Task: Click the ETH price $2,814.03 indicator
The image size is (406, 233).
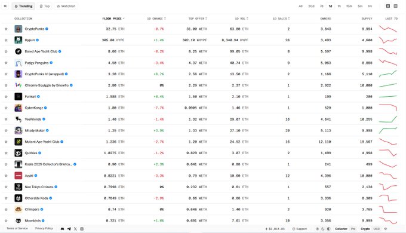Action: 275,229
